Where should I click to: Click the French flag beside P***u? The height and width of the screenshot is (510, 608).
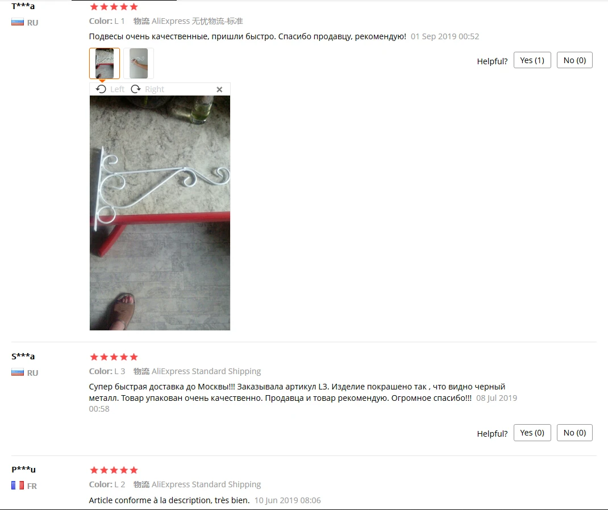tap(18, 486)
